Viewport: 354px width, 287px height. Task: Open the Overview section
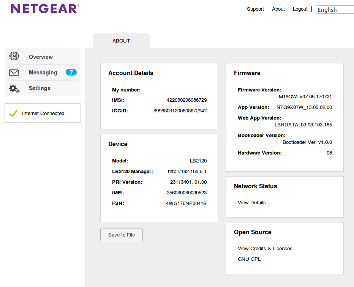click(43, 57)
